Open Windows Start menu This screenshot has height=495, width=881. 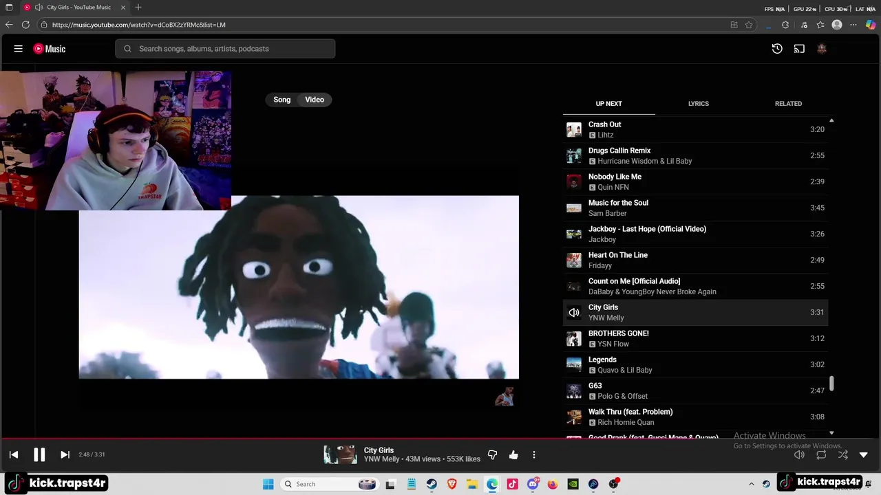pyautogui.click(x=268, y=484)
